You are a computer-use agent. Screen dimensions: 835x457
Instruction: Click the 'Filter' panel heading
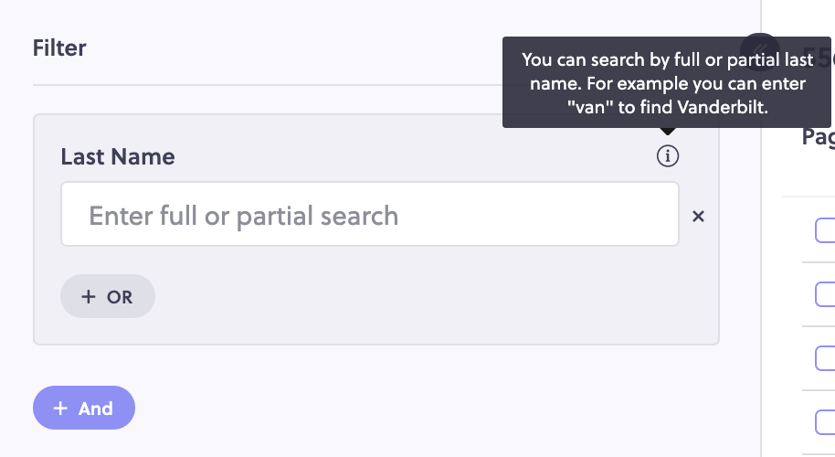(59, 48)
